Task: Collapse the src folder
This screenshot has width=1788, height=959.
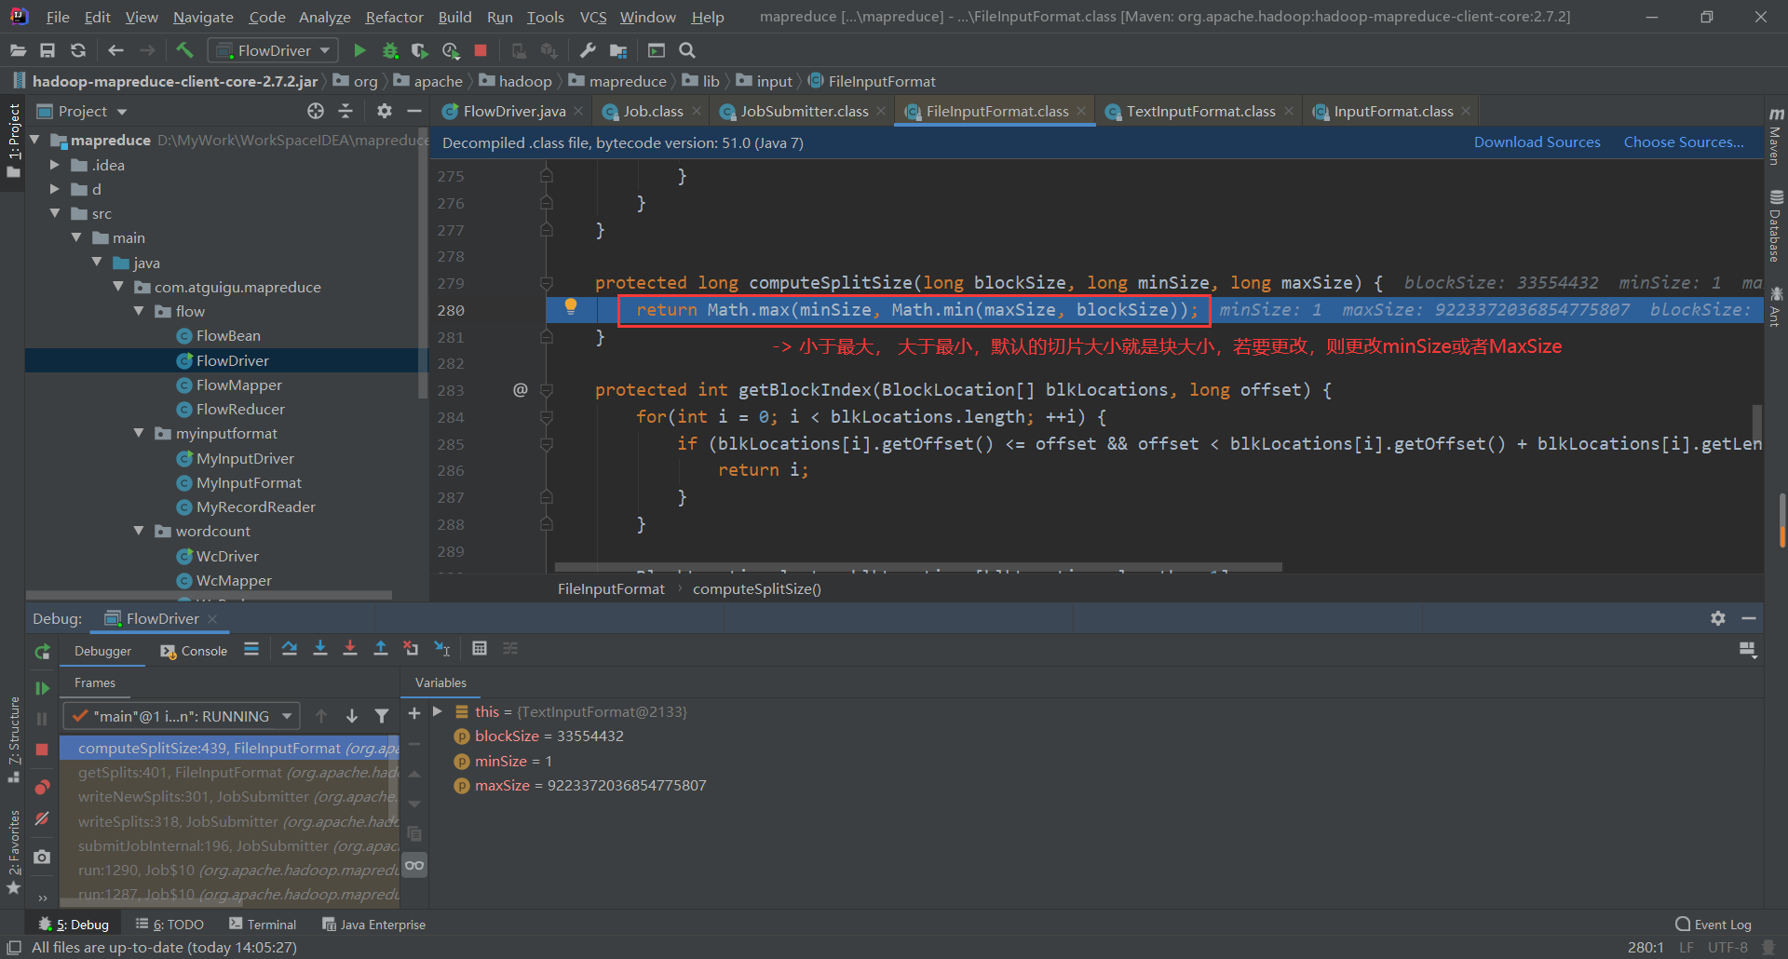Action: pyautogui.click(x=55, y=213)
